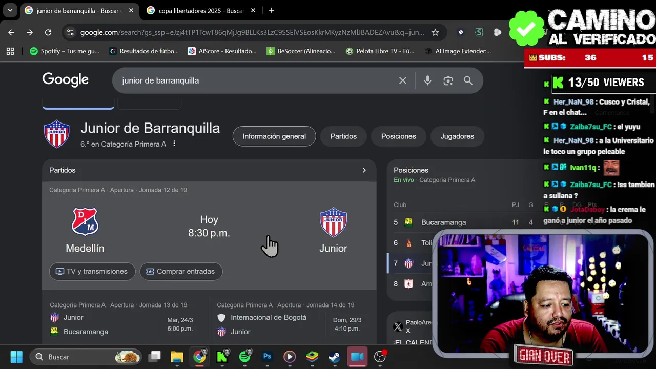Screen dimensions: 656x369
Task: Open the AiScore bookmark
Action: tap(222, 51)
